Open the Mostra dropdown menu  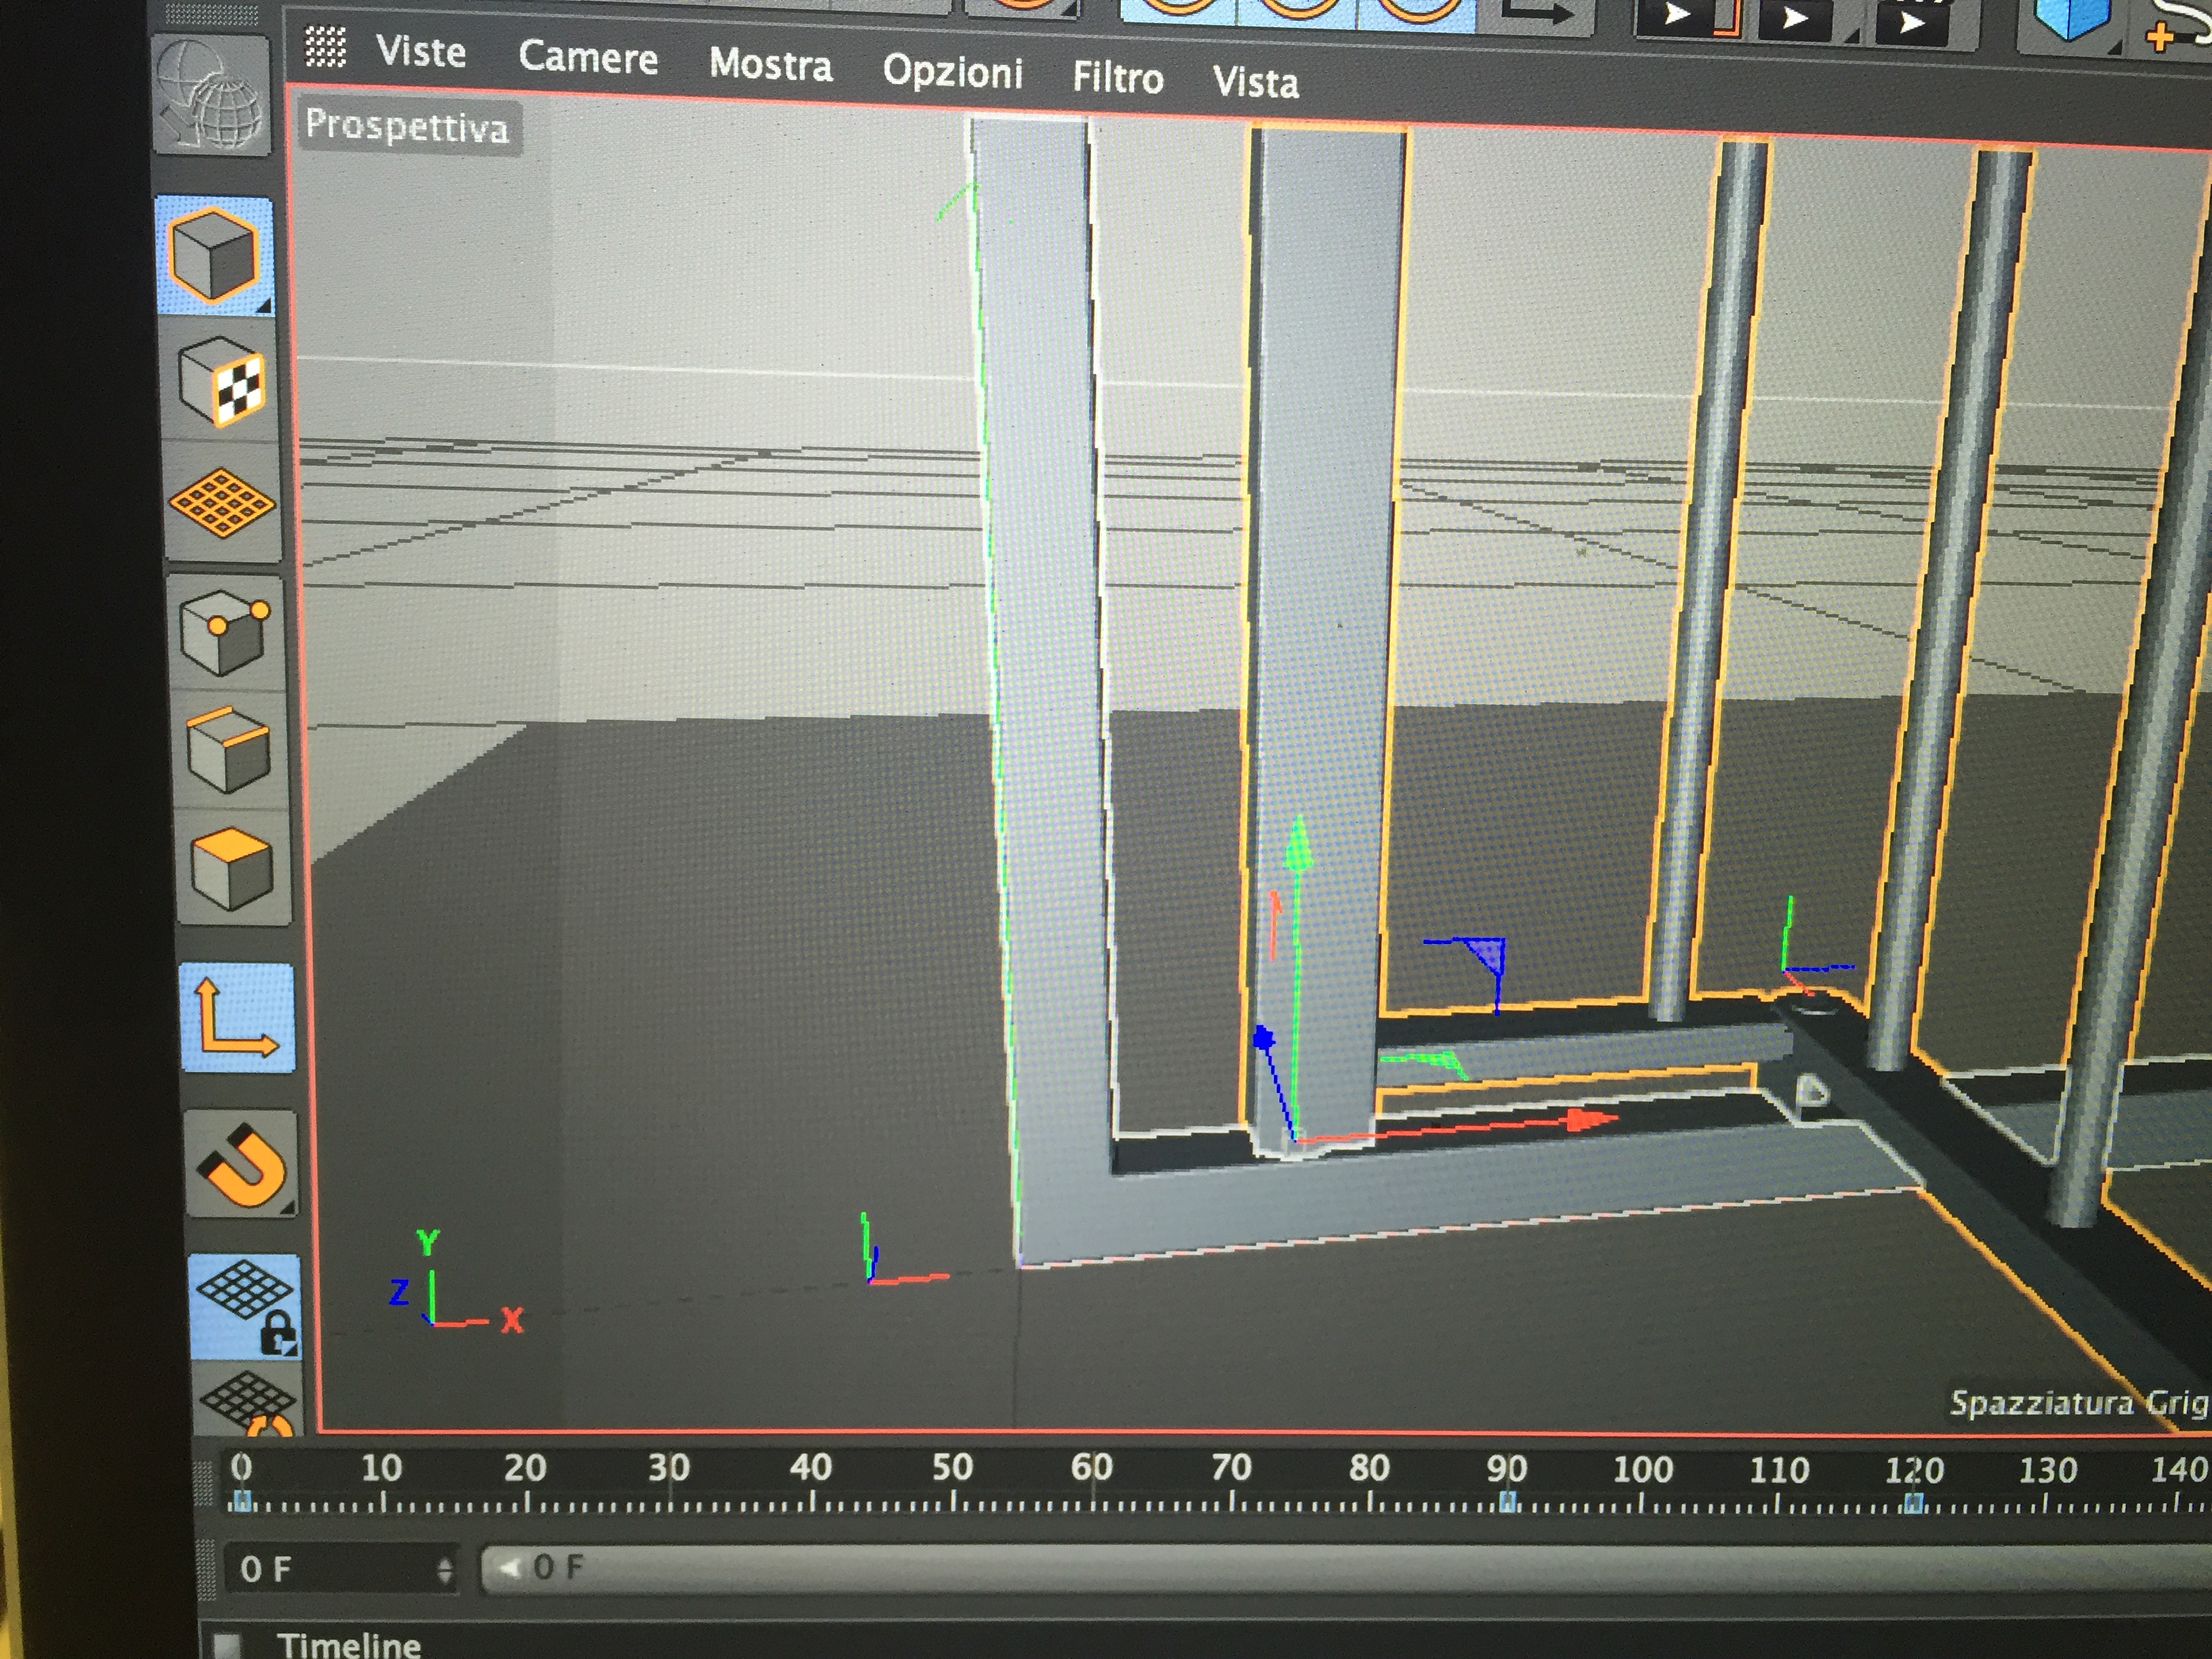771,64
